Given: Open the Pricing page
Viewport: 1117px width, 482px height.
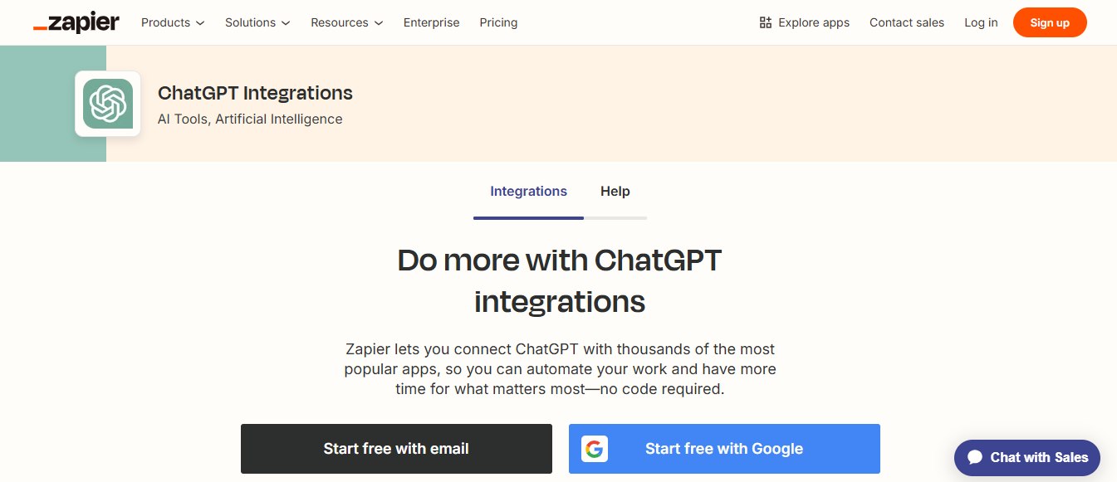Looking at the screenshot, I should coord(497,22).
